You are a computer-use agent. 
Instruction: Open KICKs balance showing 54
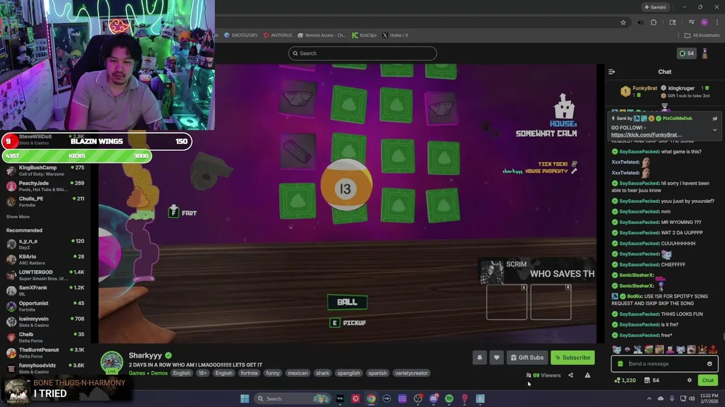click(686, 53)
